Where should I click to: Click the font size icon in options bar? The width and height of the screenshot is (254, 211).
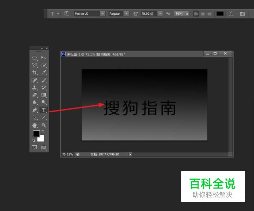point(135,14)
